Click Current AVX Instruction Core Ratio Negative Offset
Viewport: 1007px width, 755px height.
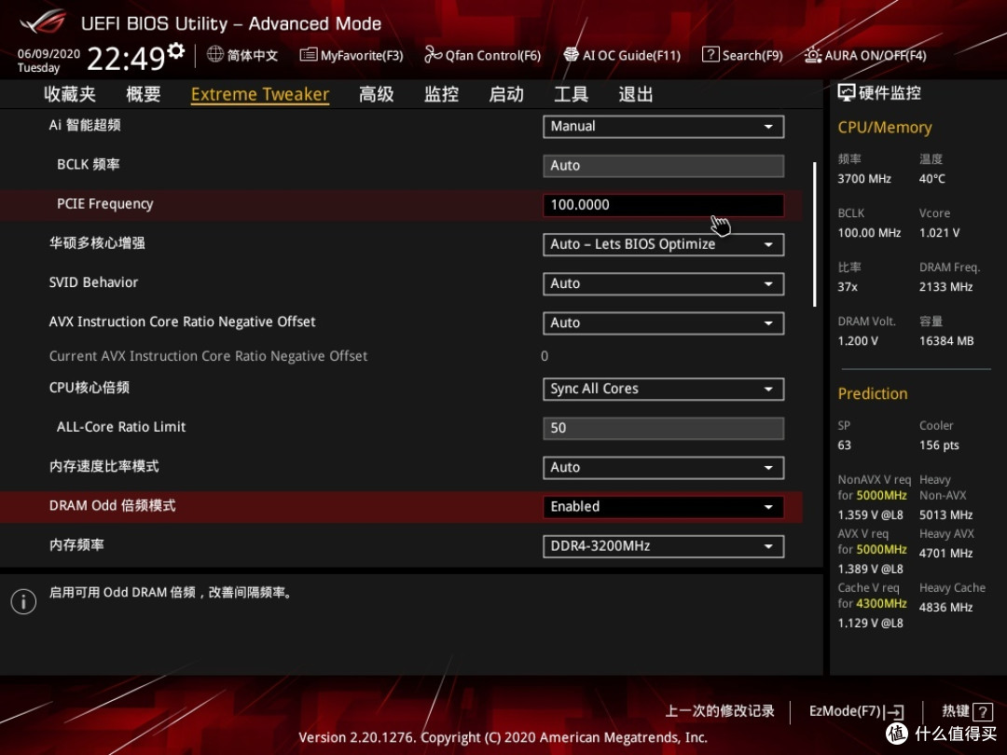pos(208,356)
